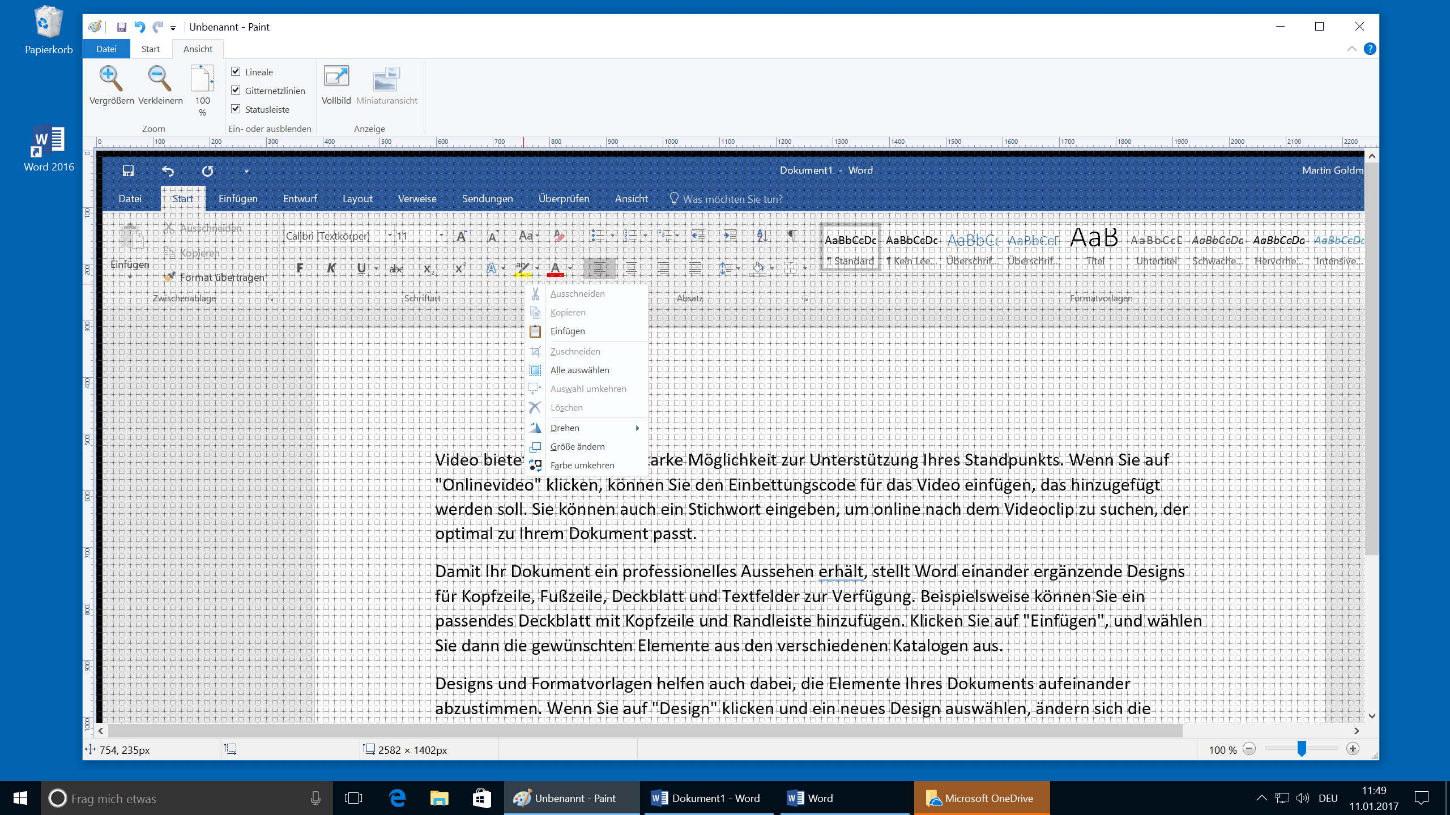Open the Windows Store taskbar icon
The height and width of the screenshot is (815, 1450).
coord(481,799)
